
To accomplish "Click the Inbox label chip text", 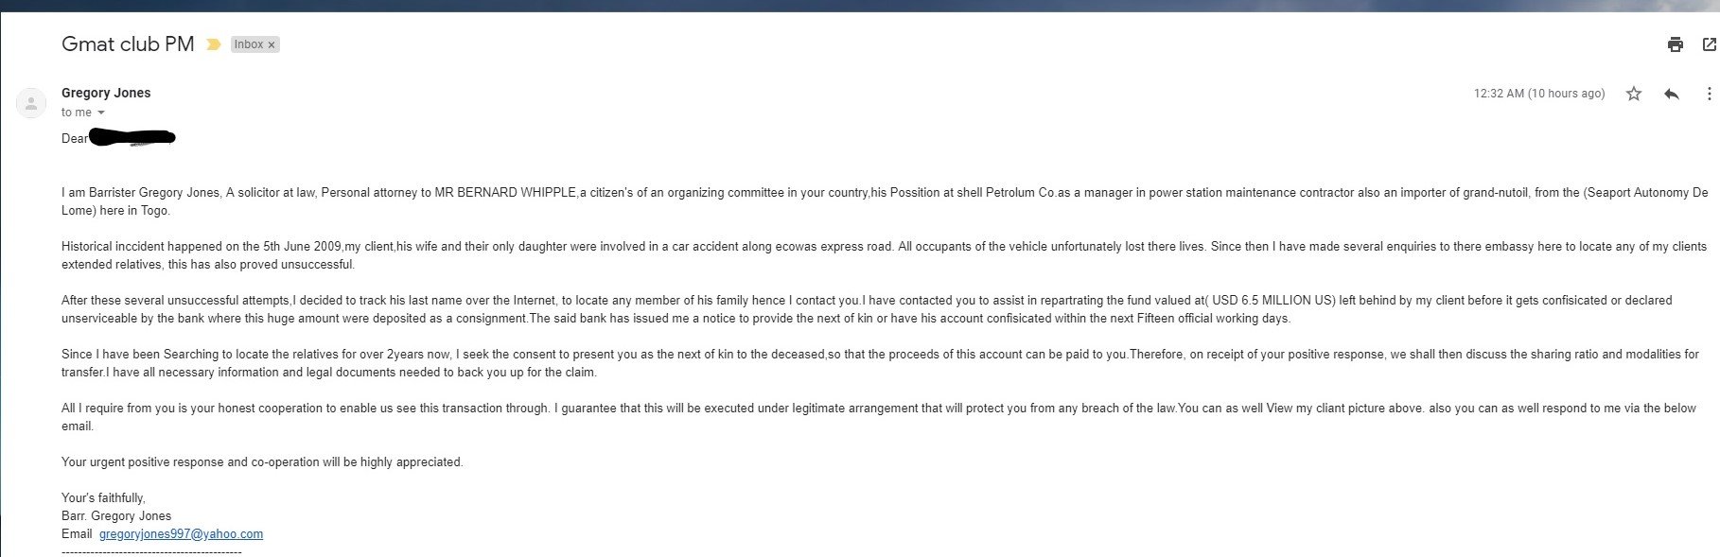I will (248, 44).
